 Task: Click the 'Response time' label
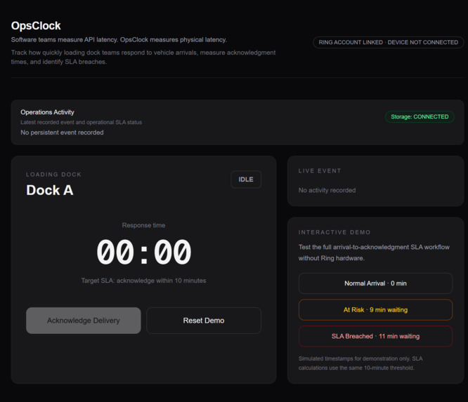[x=143, y=225]
